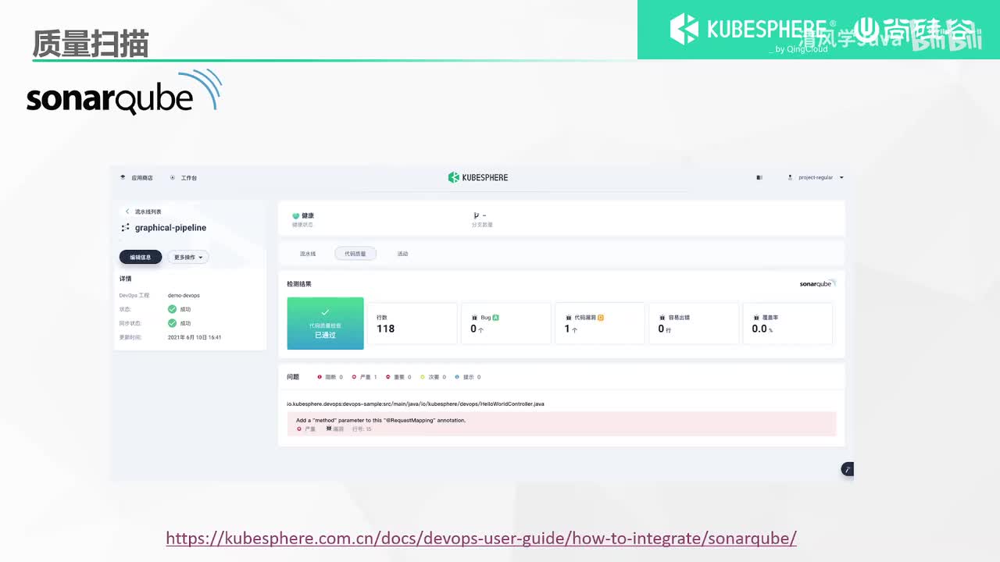Click the KubeSphere logo in the console header
This screenshot has height=562, width=1000.
coord(478,177)
